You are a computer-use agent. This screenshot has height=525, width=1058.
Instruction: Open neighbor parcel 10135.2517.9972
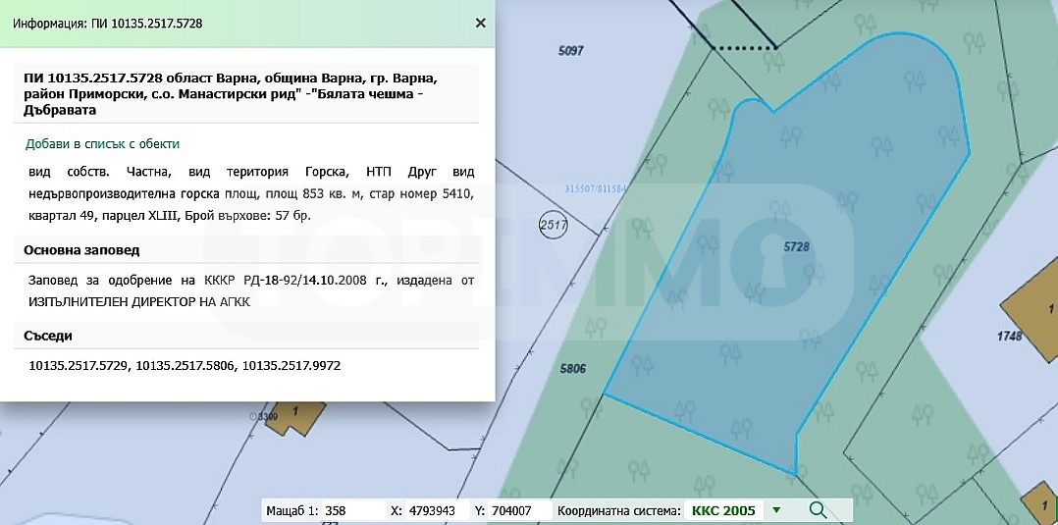pyautogui.click(x=291, y=366)
